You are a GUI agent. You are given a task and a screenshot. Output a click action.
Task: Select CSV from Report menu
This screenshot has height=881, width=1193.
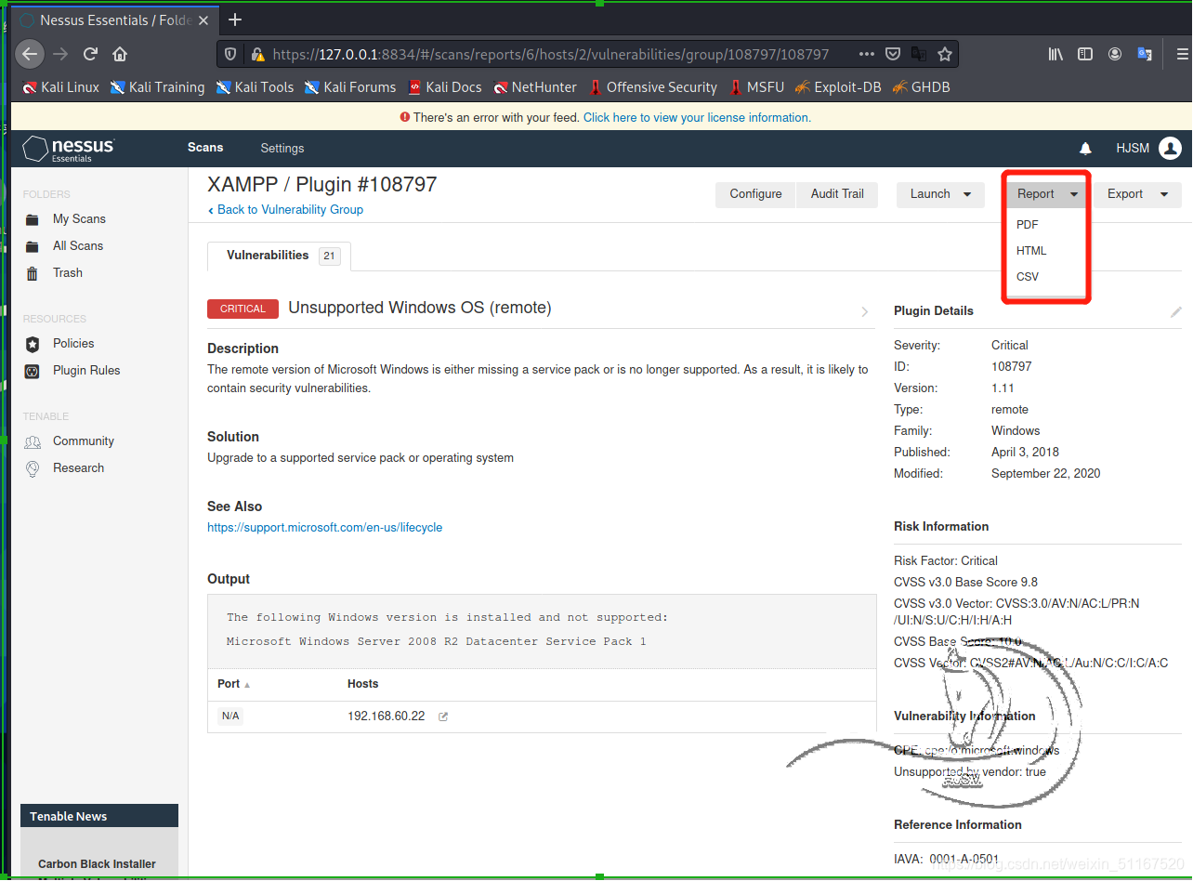1027,277
